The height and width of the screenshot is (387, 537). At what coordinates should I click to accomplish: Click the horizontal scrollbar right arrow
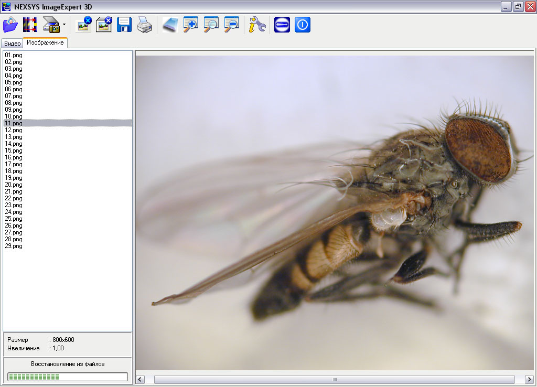[529, 379]
